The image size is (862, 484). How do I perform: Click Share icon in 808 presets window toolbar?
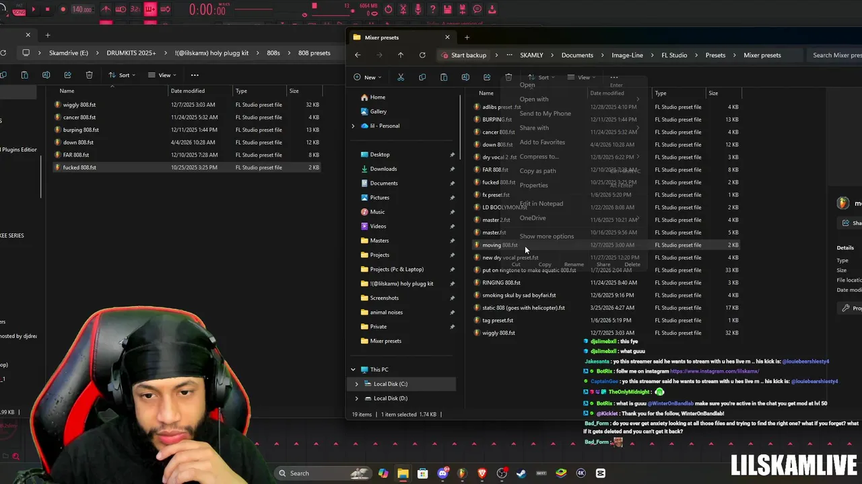pyautogui.click(x=67, y=75)
